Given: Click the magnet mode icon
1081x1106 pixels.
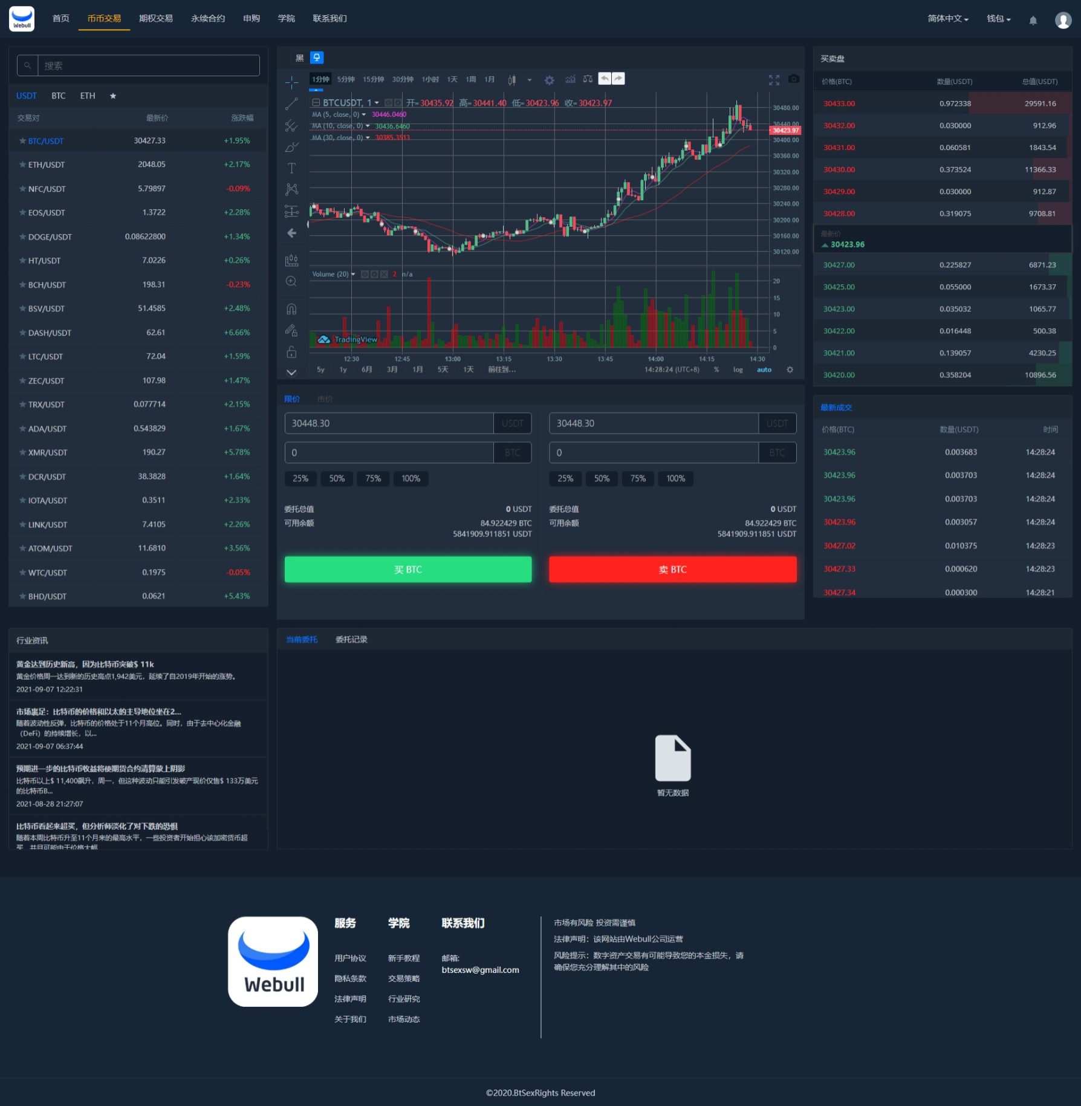Looking at the screenshot, I should pyautogui.click(x=291, y=309).
